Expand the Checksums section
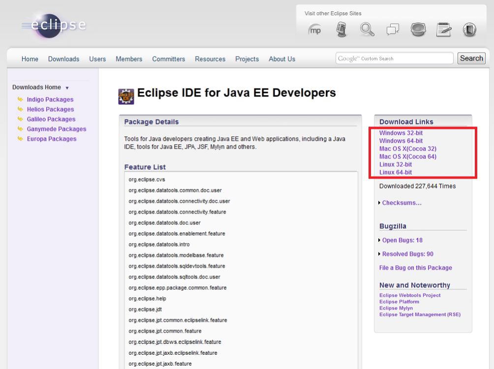The image size is (494, 369). pyautogui.click(x=401, y=203)
